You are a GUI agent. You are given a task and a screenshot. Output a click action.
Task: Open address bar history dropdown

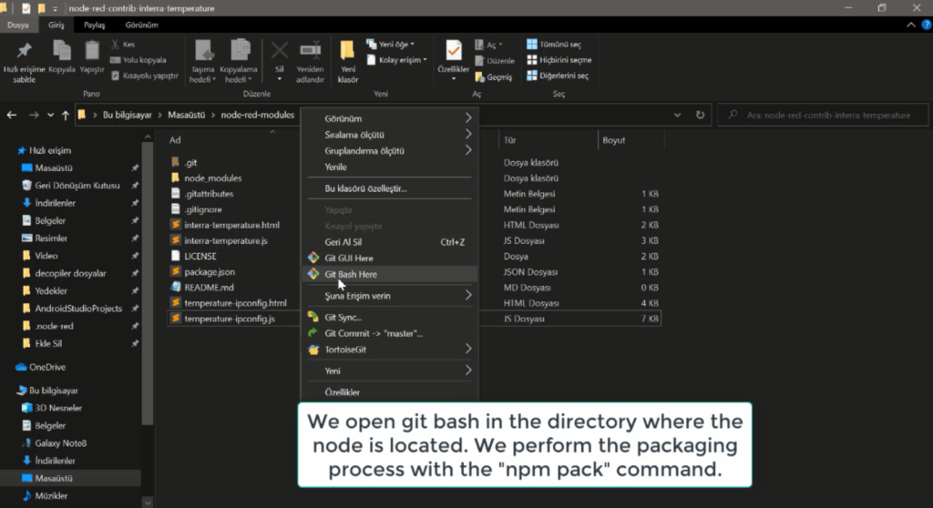[x=677, y=115]
